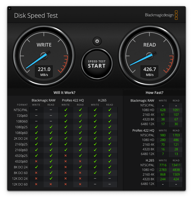This screenshot has width=193, height=199.
Task: Click the 1080p60 format row label
Action: tap(21, 133)
